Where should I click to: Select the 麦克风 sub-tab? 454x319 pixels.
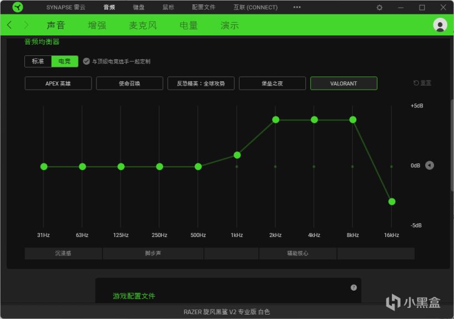(x=143, y=25)
